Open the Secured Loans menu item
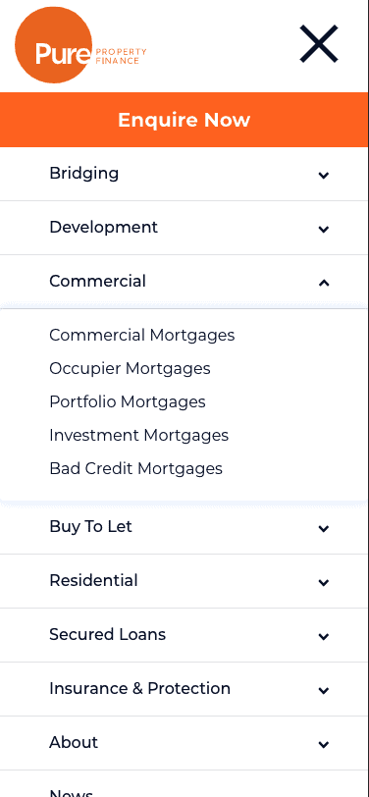 click(107, 634)
